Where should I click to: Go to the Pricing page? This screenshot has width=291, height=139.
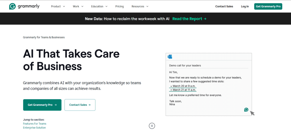click(120, 7)
